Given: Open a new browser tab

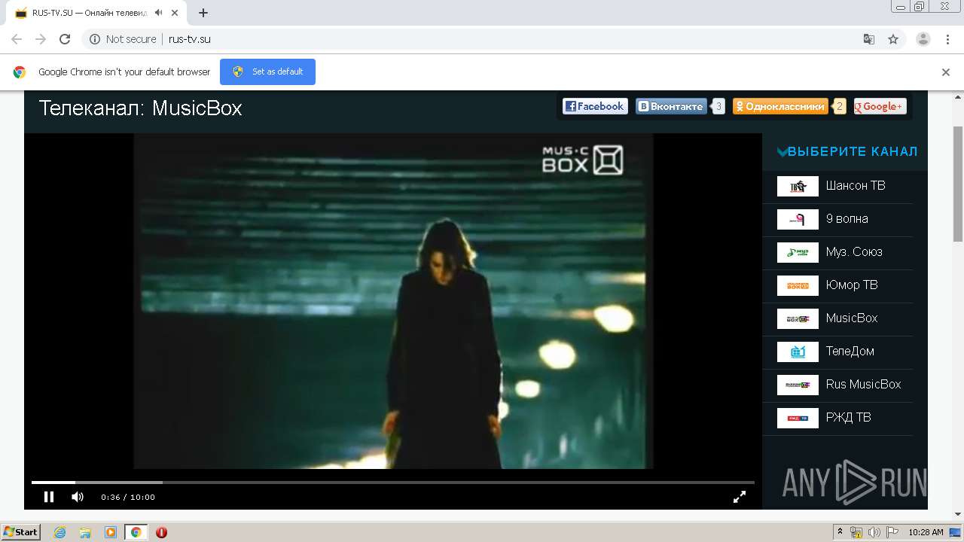Looking at the screenshot, I should pyautogui.click(x=203, y=13).
